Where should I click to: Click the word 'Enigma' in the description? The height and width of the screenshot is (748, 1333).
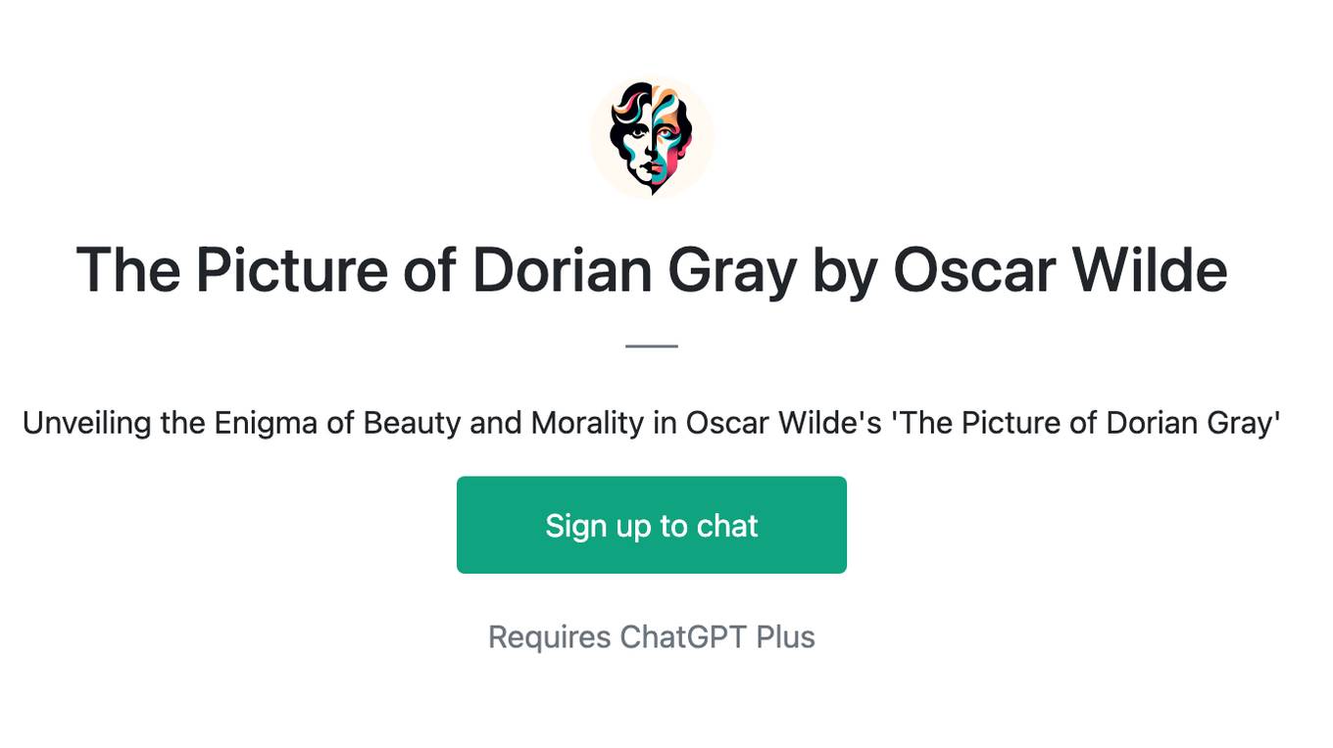(x=267, y=423)
